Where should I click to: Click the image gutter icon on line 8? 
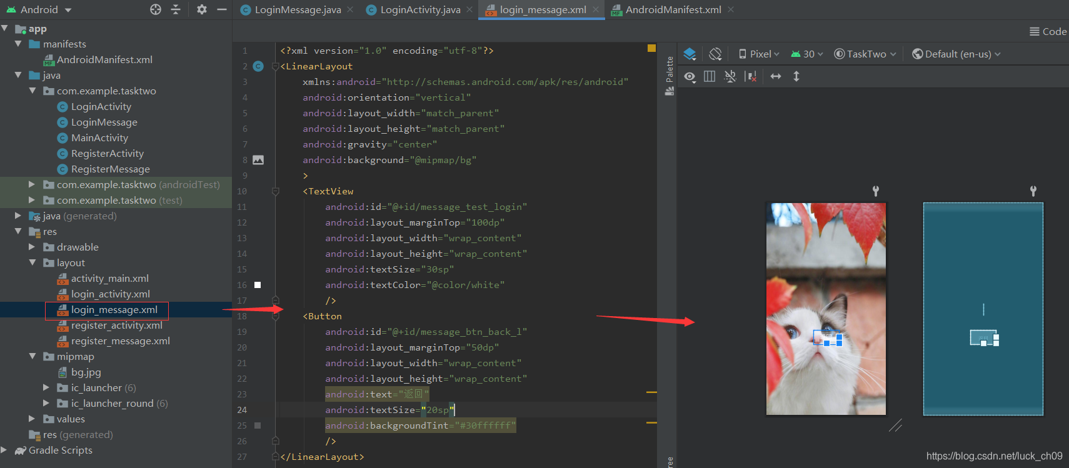pyautogui.click(x=258, y=160)
